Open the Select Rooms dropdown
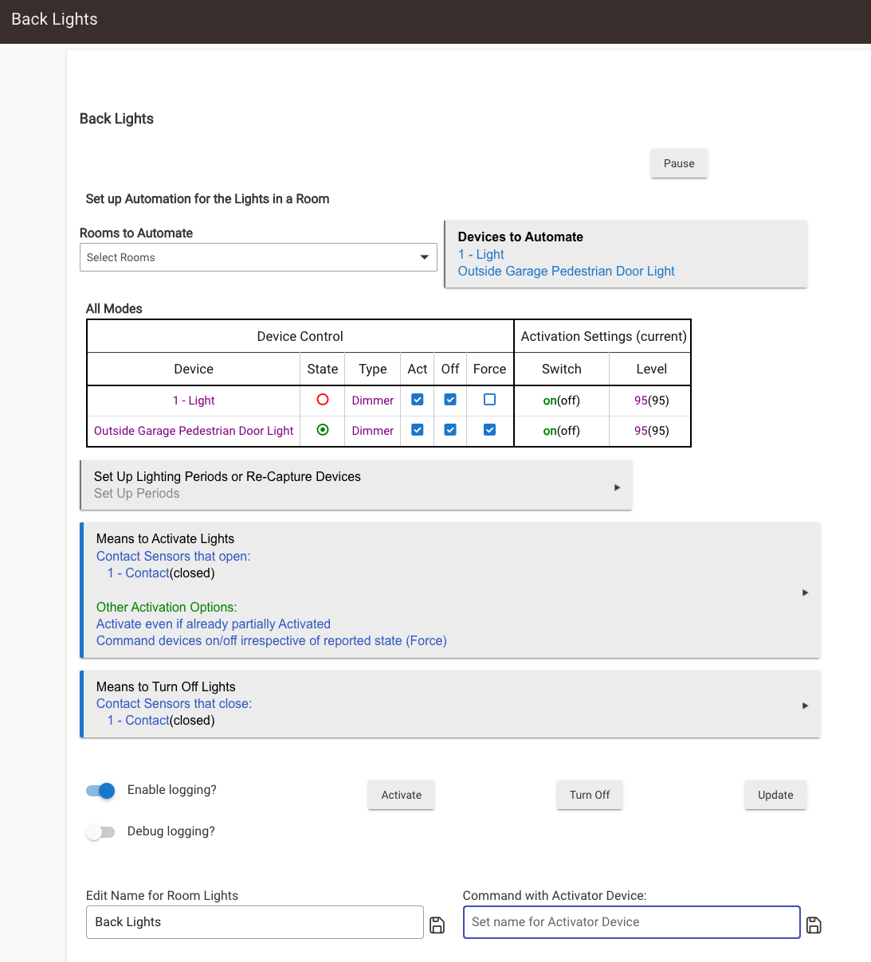 pyautogui.click(x=258, y=257)
